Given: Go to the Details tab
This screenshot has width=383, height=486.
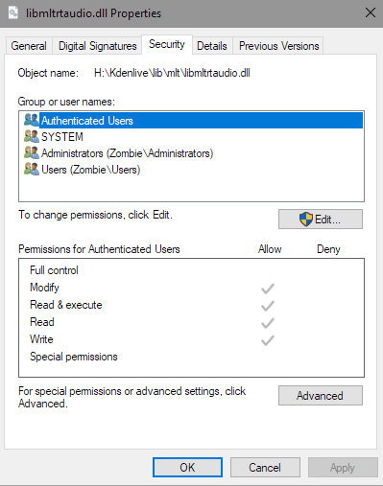Looking at the screenshot, I should coord(212,46).
